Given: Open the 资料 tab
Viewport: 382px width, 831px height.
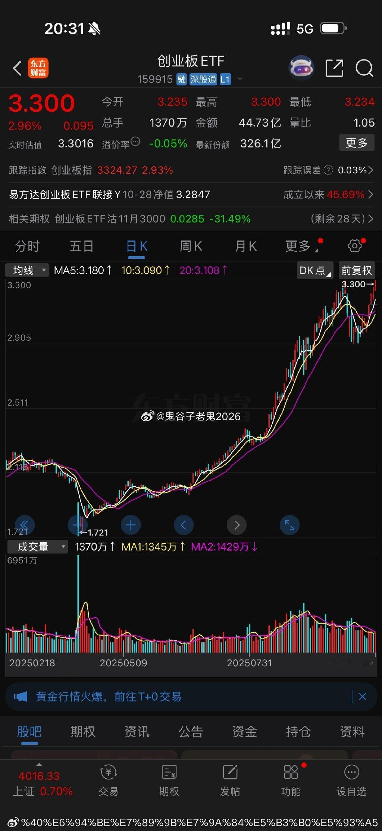Looking at the screenshot, I should pyautogui.click(x=352, y=731).
